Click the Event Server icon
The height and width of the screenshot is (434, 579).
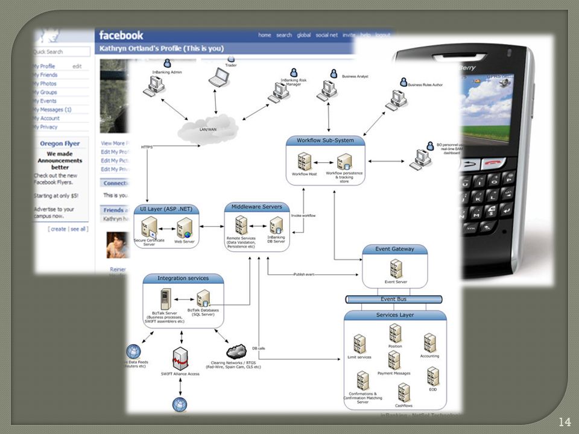[x=396, y=269]
